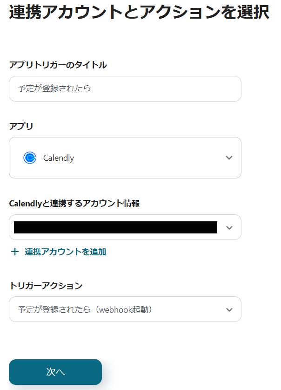281x390 pixels.
Task: Select the Calendly text in the app selector
Action: pyautogui.click(x=59, y=158)
